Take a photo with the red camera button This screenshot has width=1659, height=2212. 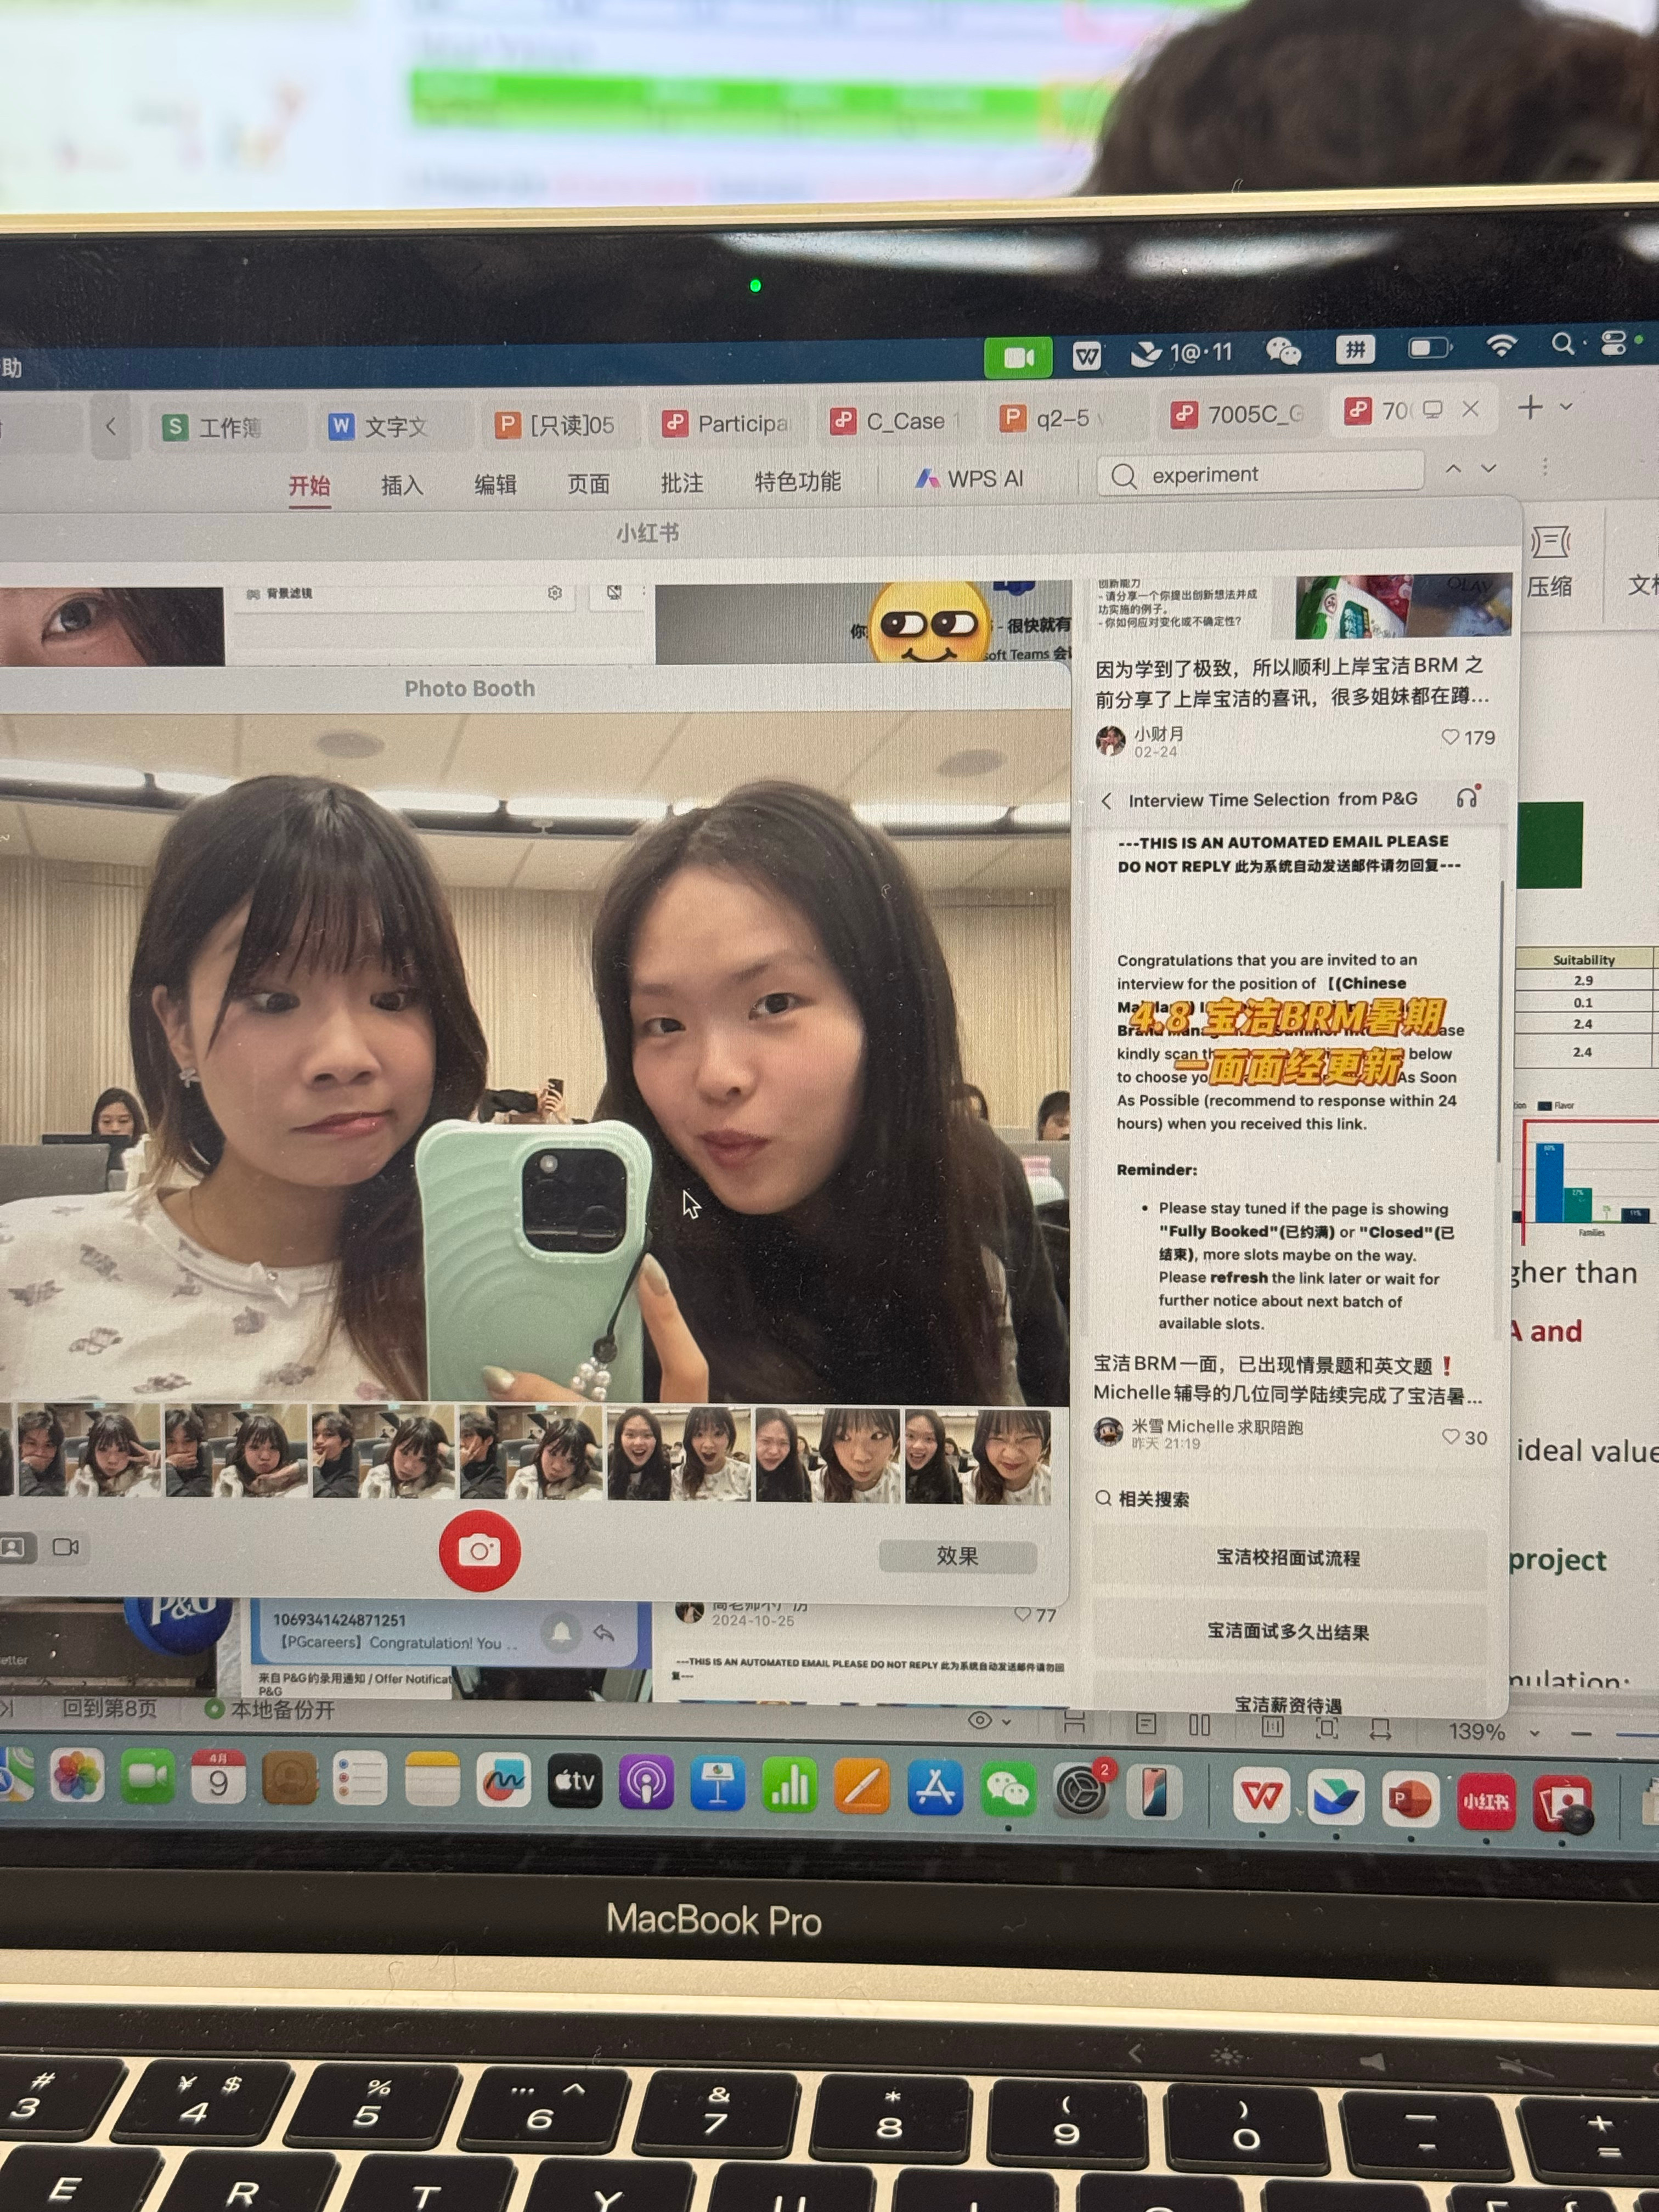point(479,1550)
